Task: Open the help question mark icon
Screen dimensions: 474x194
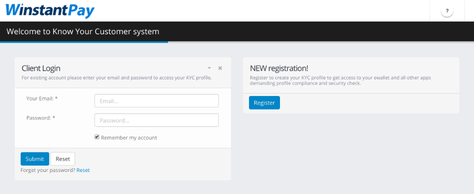Action: click(447, 11)
